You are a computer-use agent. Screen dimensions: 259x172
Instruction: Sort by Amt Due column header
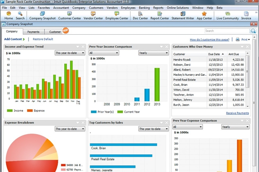(x=236, y=54)
